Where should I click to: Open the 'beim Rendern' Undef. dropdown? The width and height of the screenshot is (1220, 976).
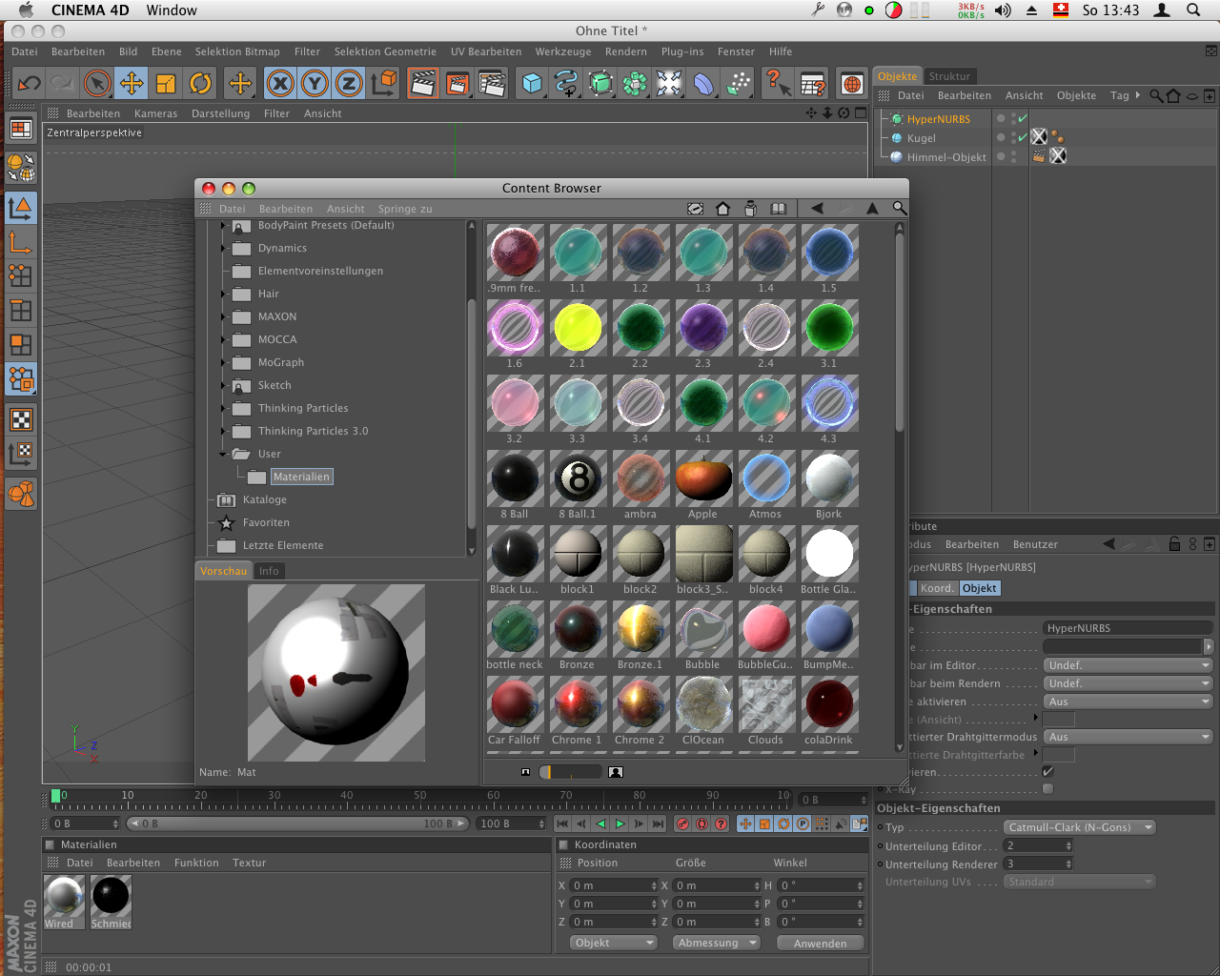pos(1128,683)
